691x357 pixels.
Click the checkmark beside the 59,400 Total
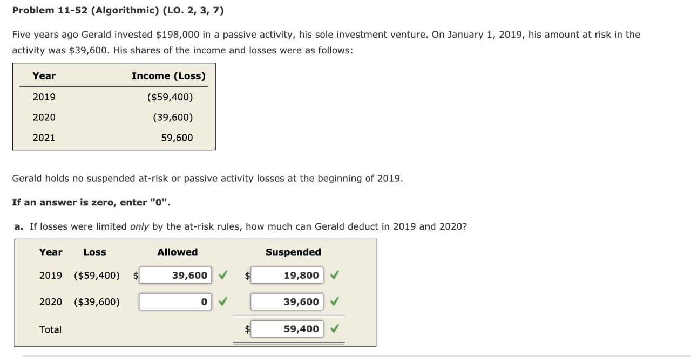[334, 328]
